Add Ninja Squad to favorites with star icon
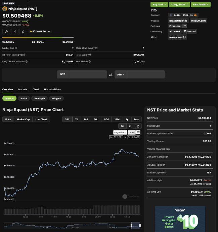Screen dimensions: 218x232 [x=23, y=31]
